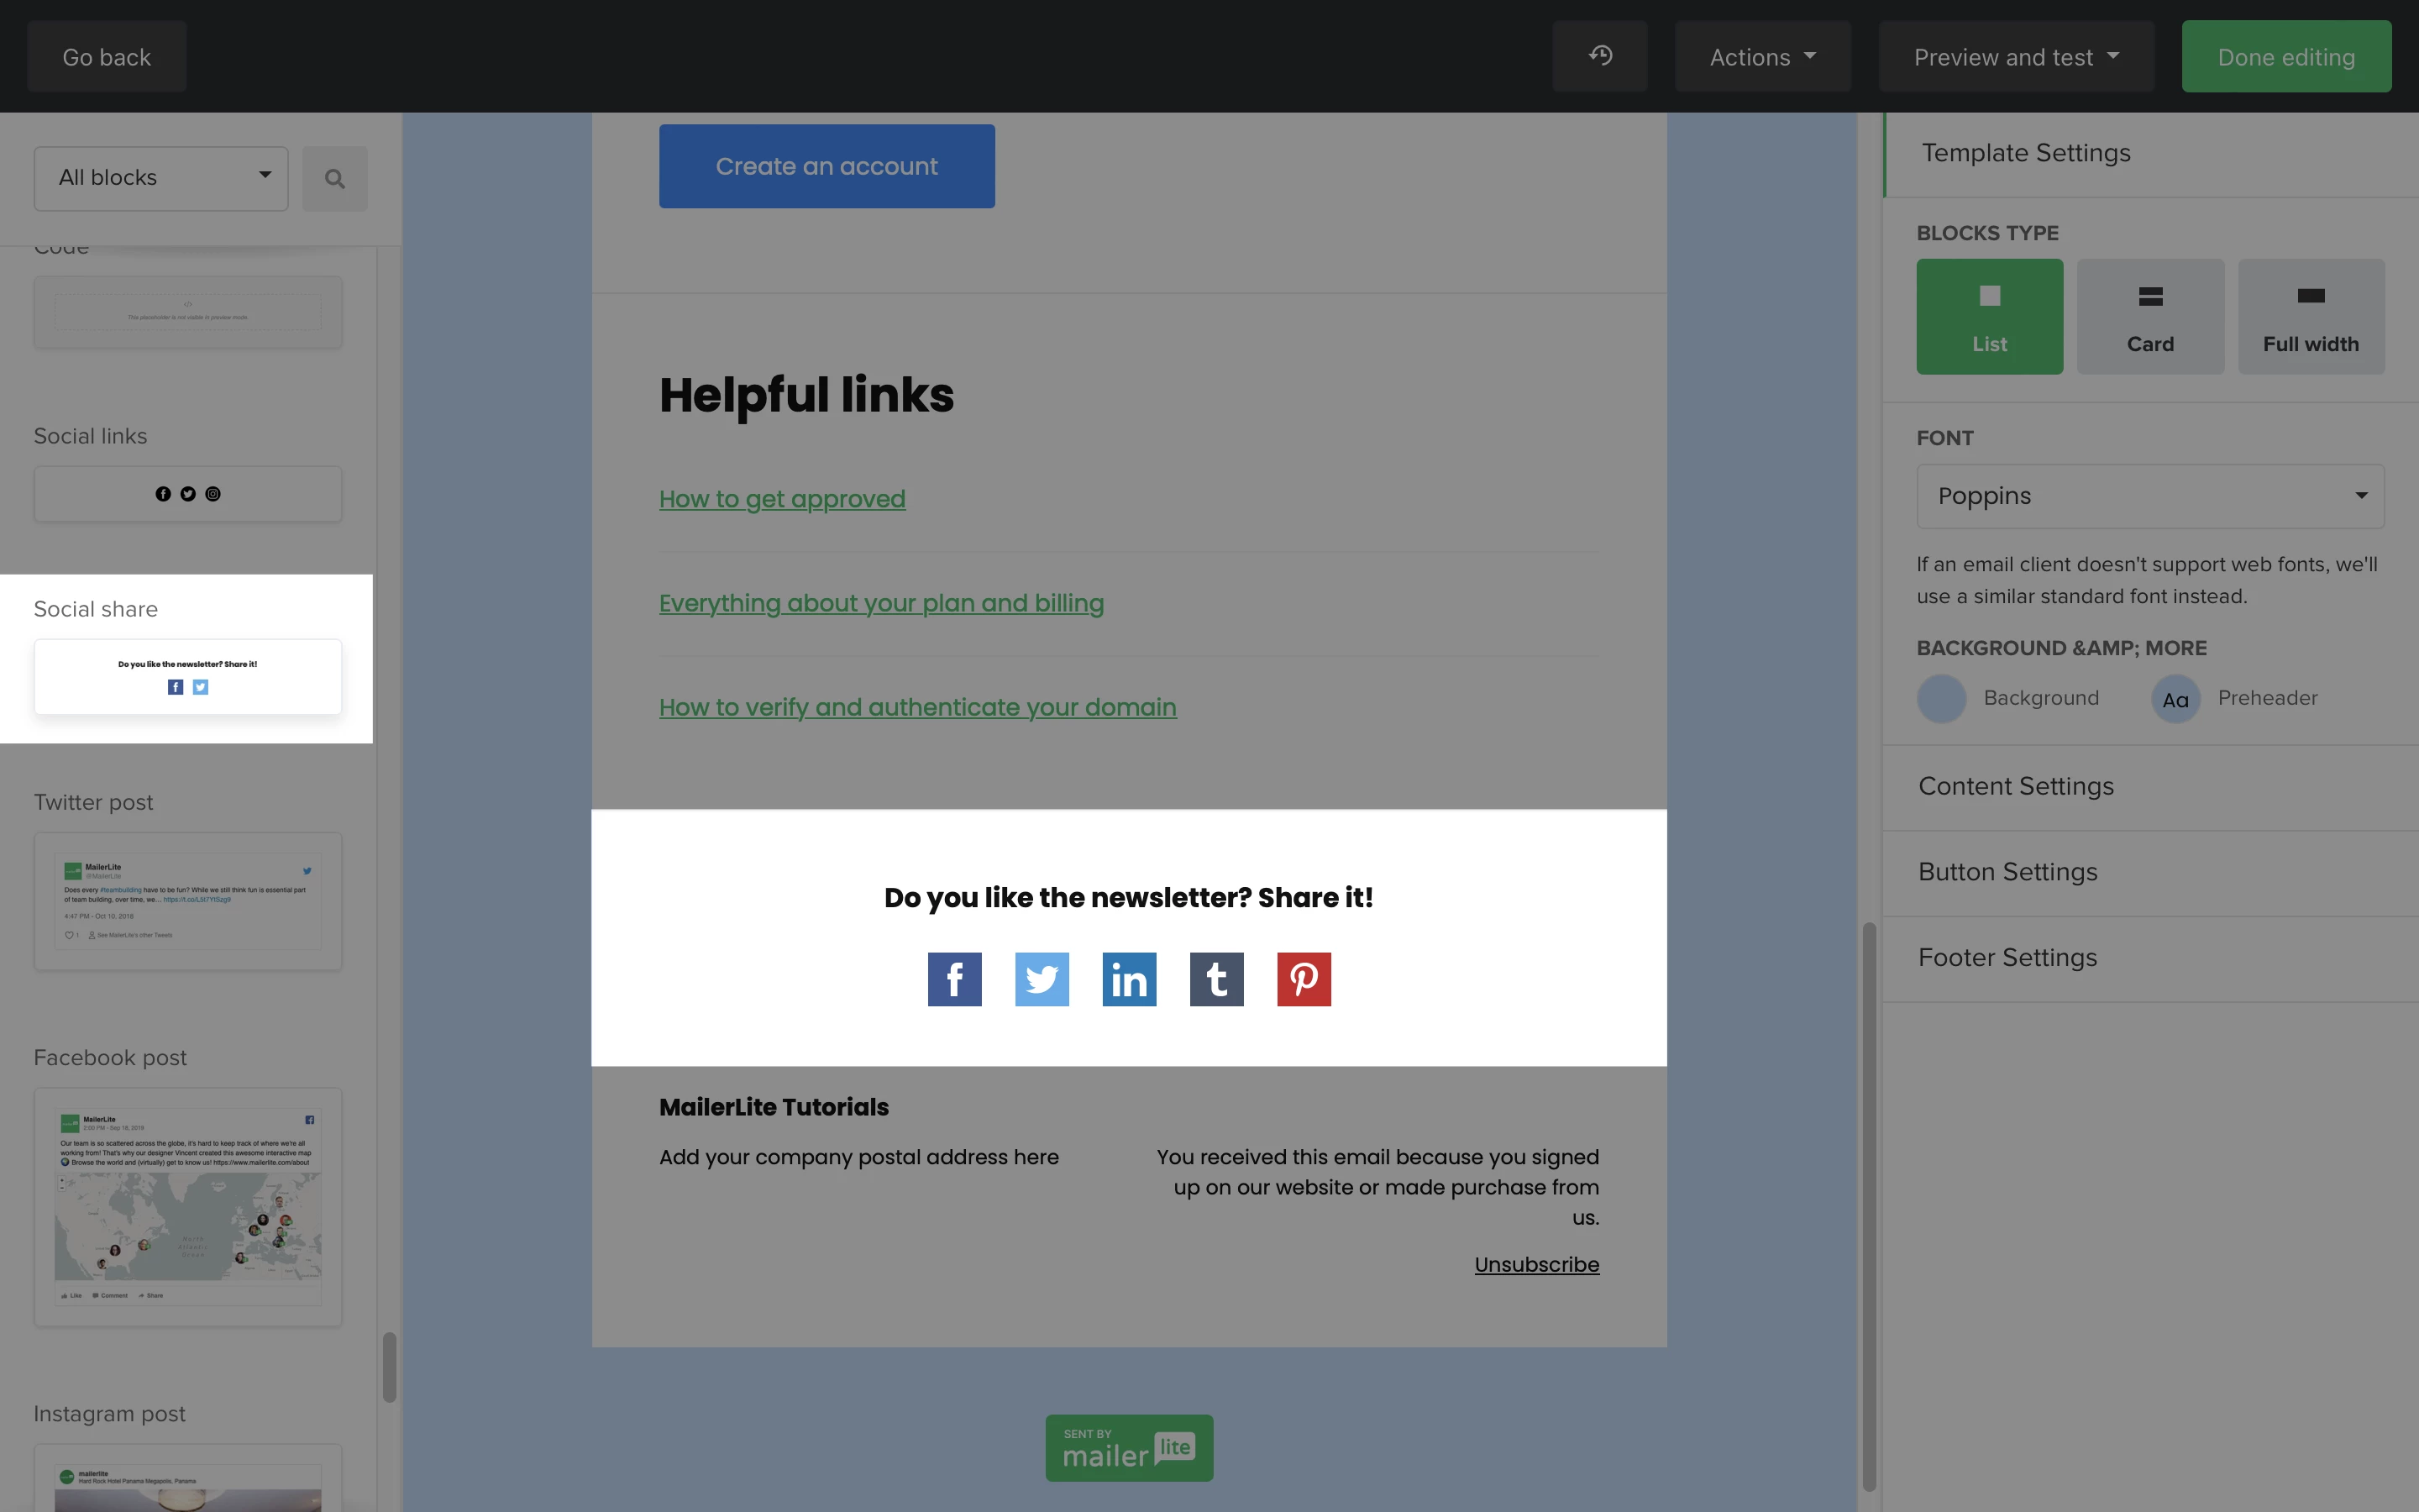The width and height of the screenshot is (2419, 1512).
Task: Click the Unsubscribe link in the footer
Action: [1536, 1264]
